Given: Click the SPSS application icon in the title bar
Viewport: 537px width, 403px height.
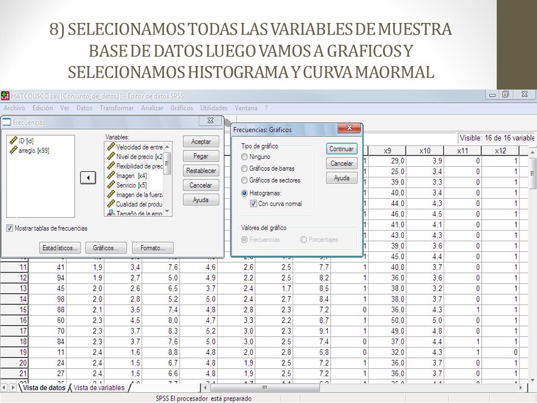Looking at the screenshot, I should tap(5, 96).
